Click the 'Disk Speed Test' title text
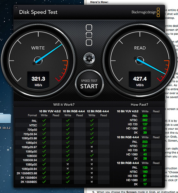This screenshot has width=178, height=193. (x=38, y=12)
